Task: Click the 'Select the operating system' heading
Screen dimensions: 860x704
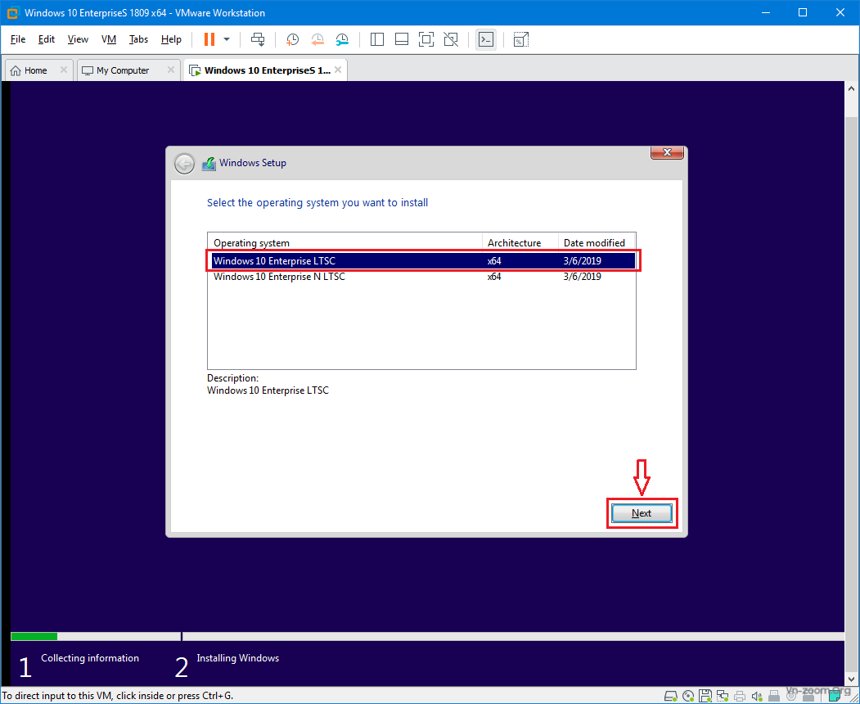Action: 317,202
